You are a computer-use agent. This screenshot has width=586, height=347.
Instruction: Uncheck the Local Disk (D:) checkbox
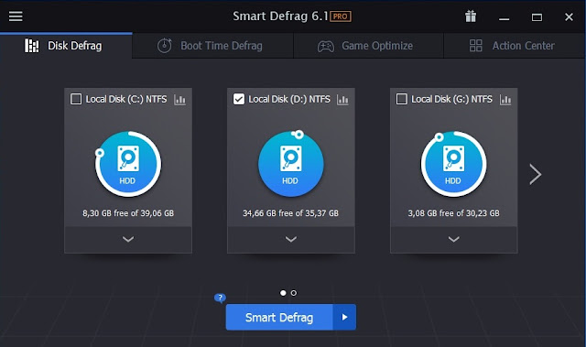click(239, 99)
